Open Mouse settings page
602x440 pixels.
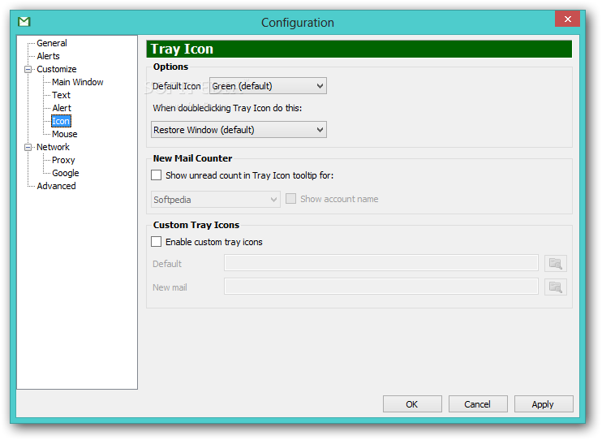pos(65,134)
